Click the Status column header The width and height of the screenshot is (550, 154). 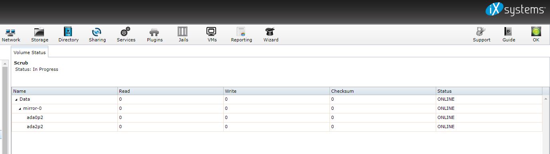[489, 91]
